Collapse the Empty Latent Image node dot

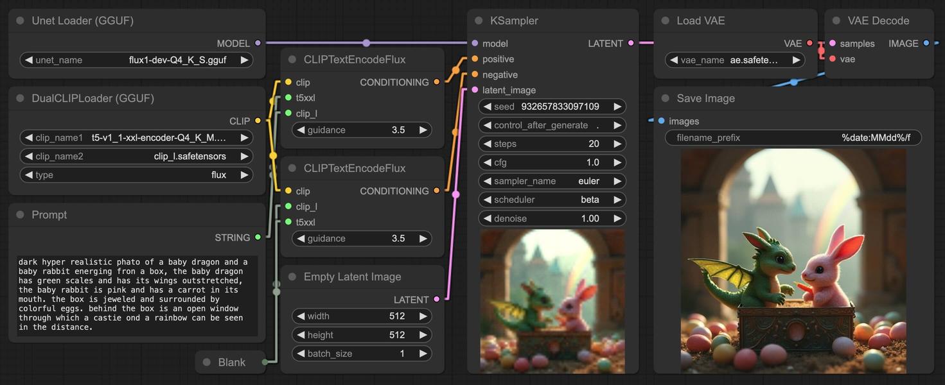pyautogui.click(x=292, y=277)
